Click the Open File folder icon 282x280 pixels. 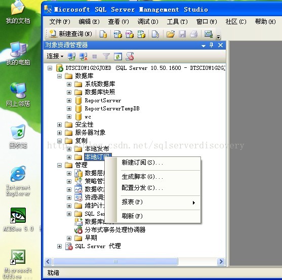coord(170,34)
